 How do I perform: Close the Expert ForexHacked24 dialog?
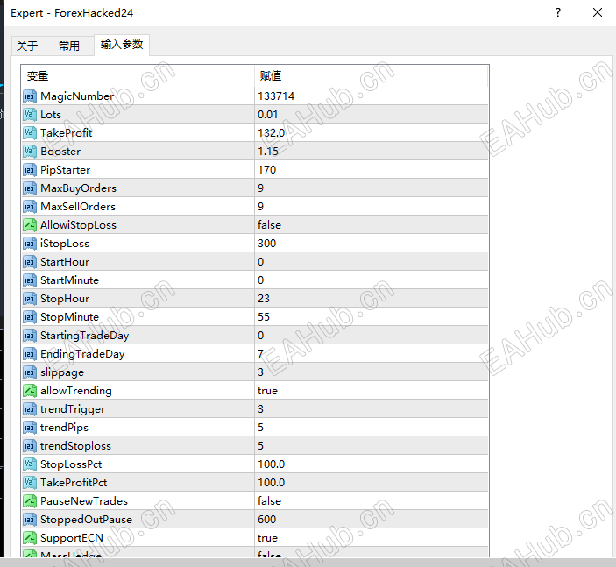[598, 12]
